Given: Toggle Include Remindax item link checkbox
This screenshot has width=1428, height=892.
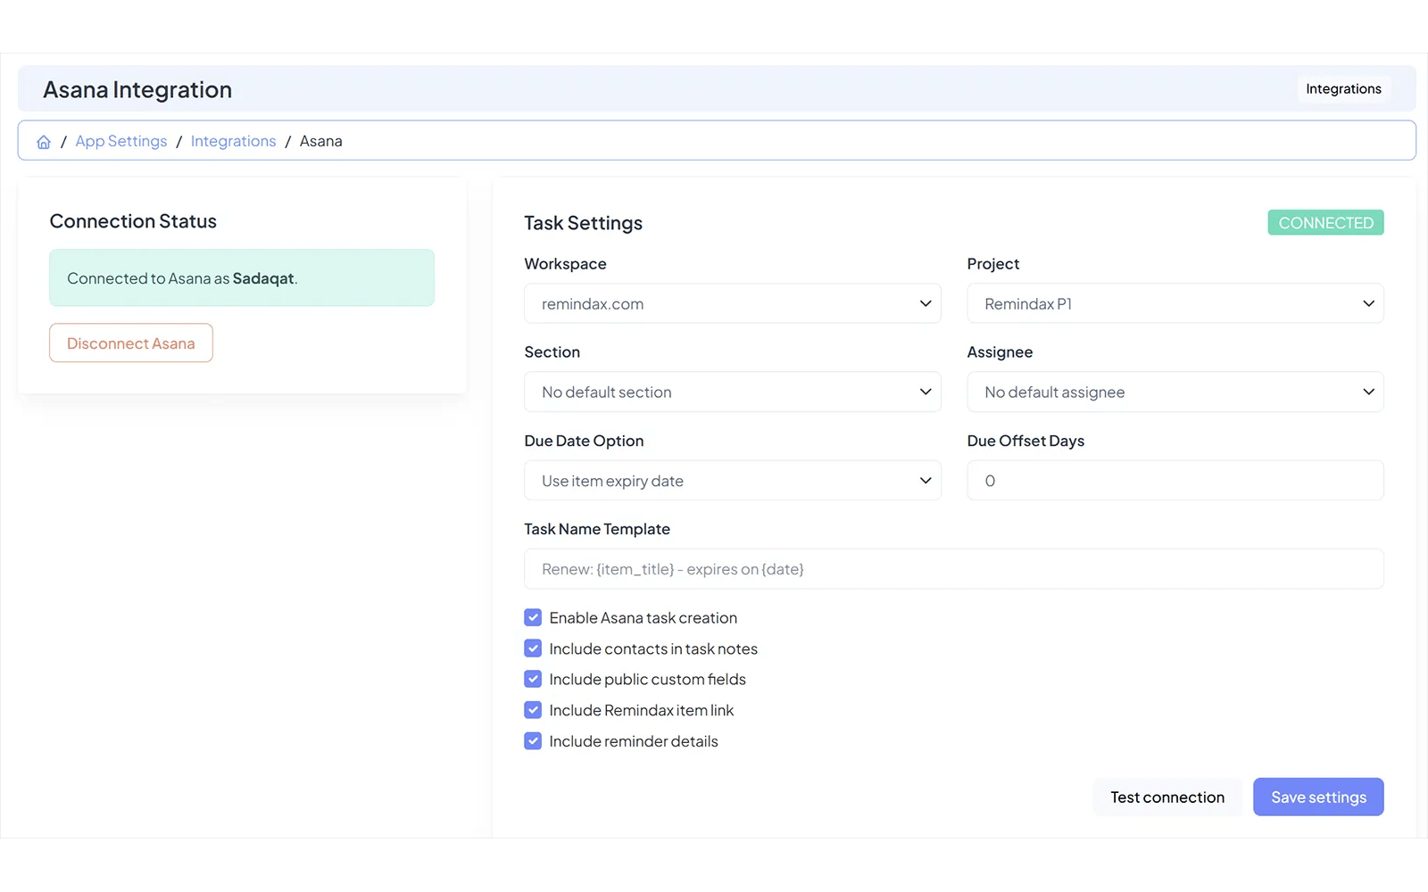Looking at the screenshot, I should [x=533, y=710].
